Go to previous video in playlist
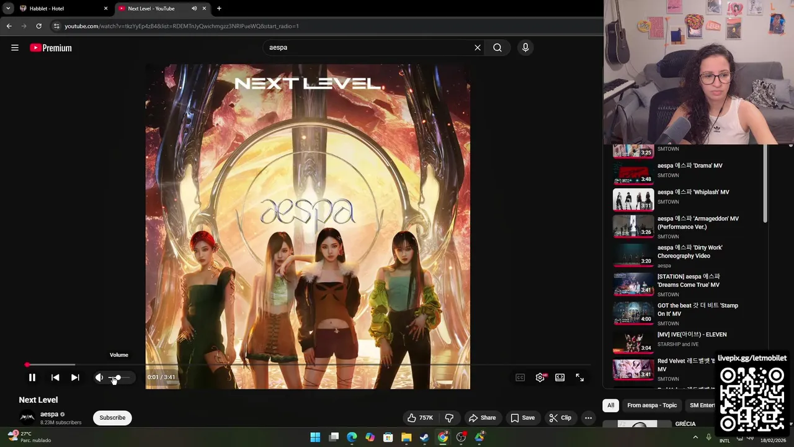The width and height of the screenshot is (794, 447). pyautogui.click(x=55, y=377)
